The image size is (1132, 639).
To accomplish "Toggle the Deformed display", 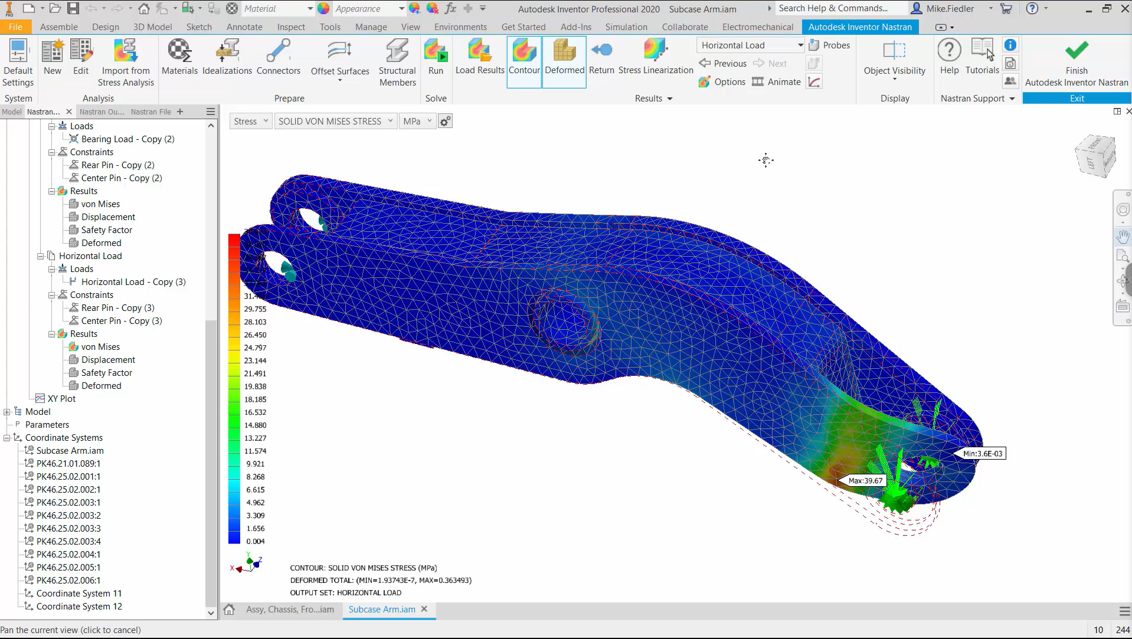I will [x=564, y=61].
